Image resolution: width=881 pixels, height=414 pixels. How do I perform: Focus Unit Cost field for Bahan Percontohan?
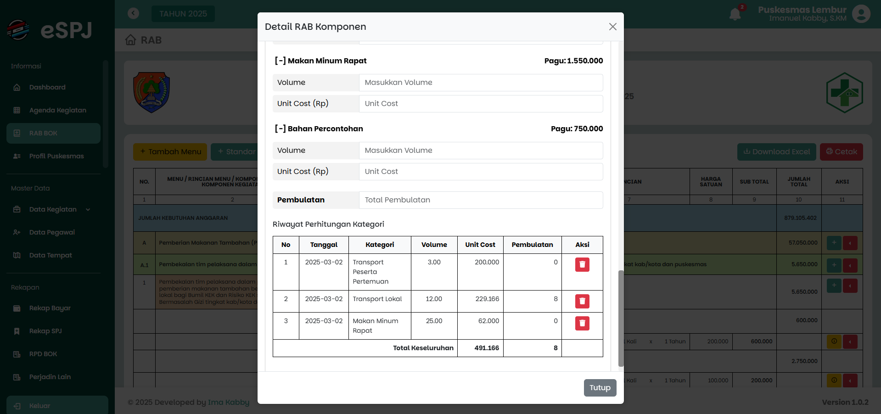(x=481, y=172)
